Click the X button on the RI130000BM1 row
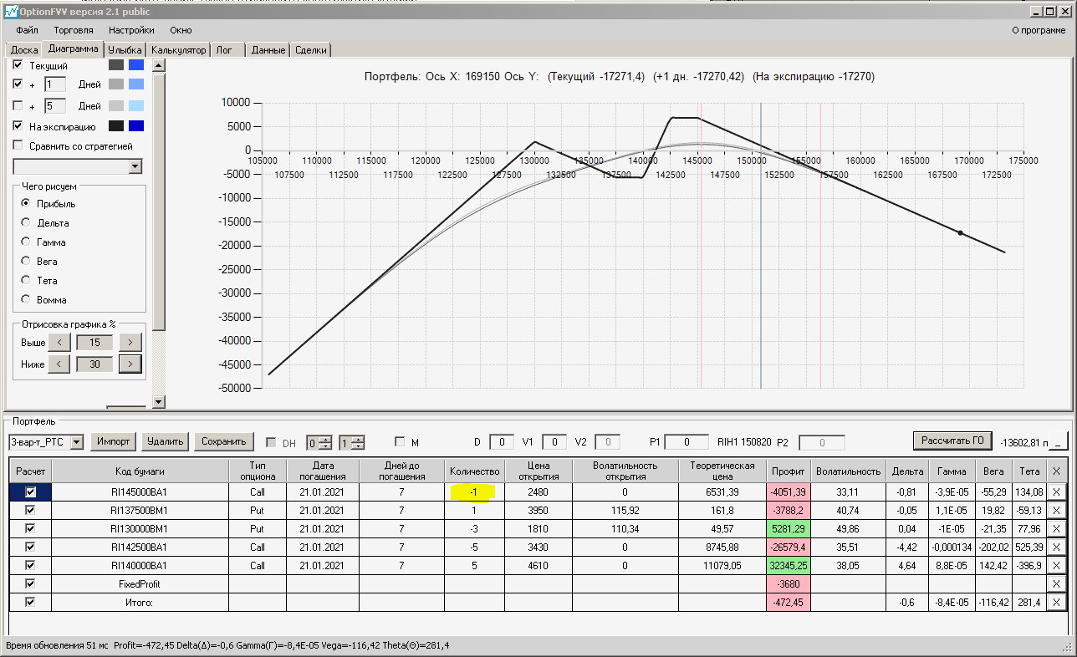Viewport: 1077px width, 657px height. point(1056,528)
